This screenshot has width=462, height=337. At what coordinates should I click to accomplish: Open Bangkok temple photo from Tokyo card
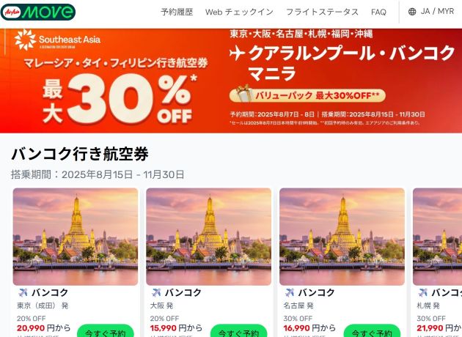(x=76, y=237)
